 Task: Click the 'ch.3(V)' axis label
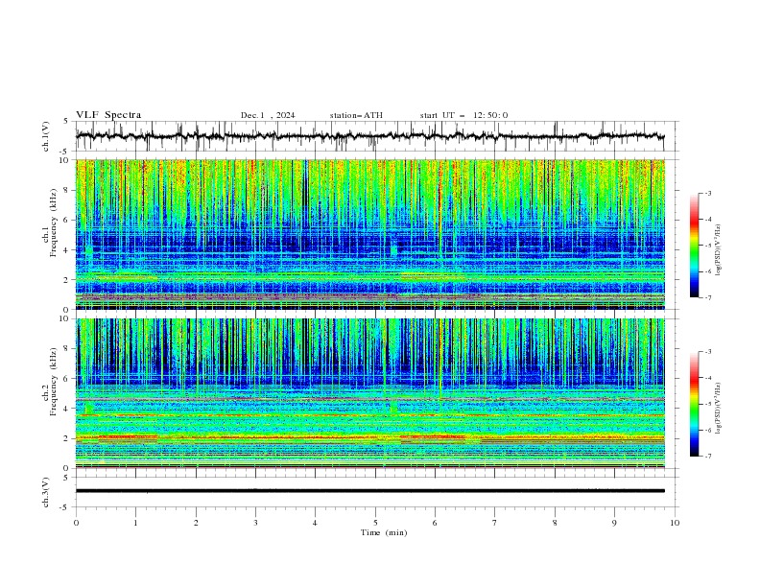pos(46,492)
